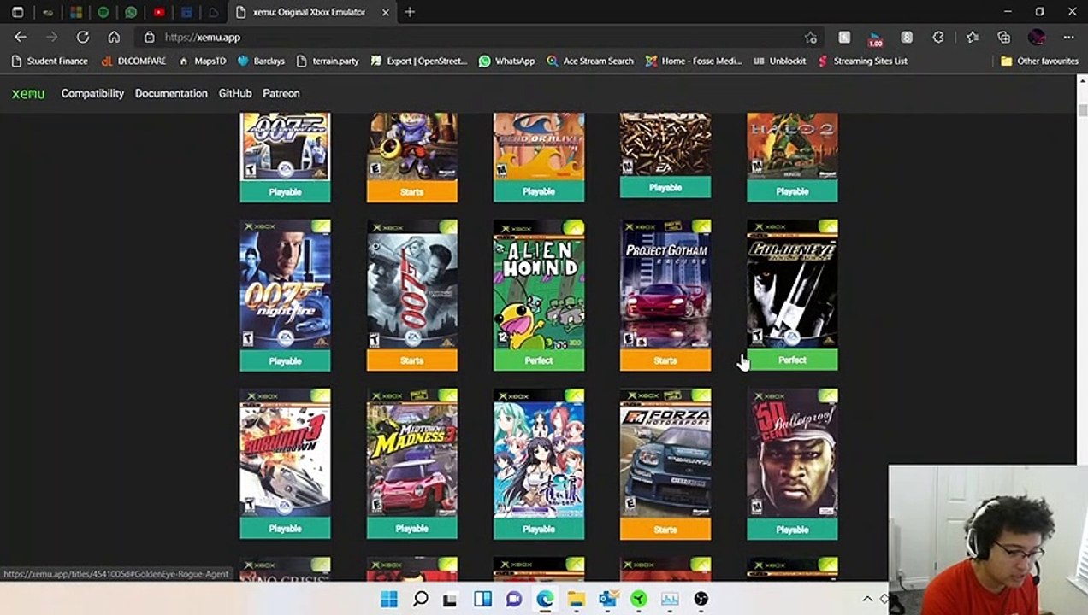Go back using the browser back arrow
Screen dimensions: 1088x615
click(x=21, y=38)
